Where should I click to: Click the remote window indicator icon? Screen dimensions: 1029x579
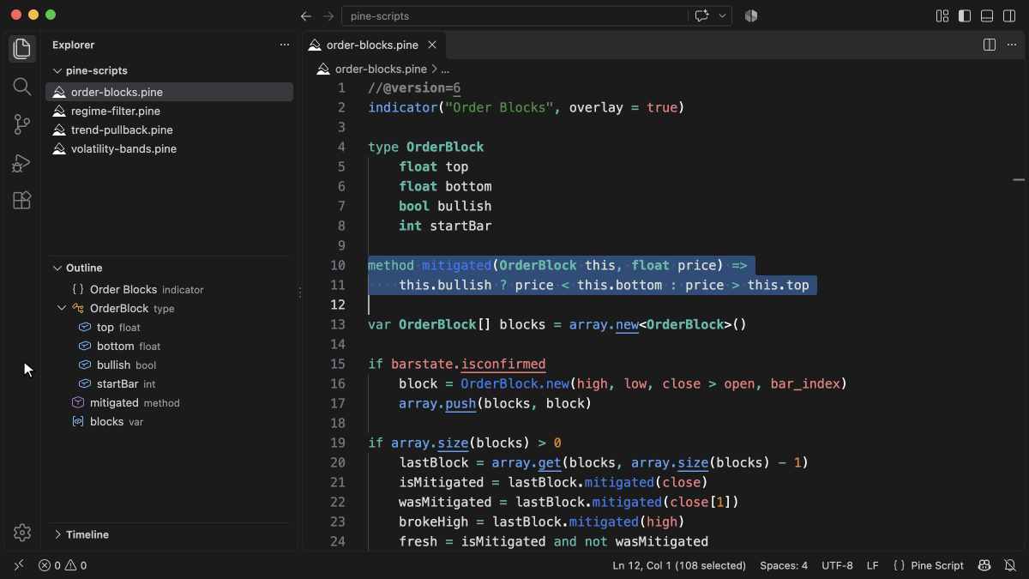click(19, 565)
